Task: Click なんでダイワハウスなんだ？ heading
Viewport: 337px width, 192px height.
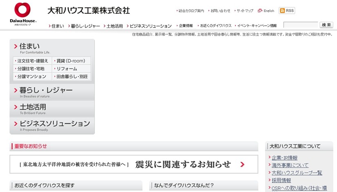Action: click(184, 185)
